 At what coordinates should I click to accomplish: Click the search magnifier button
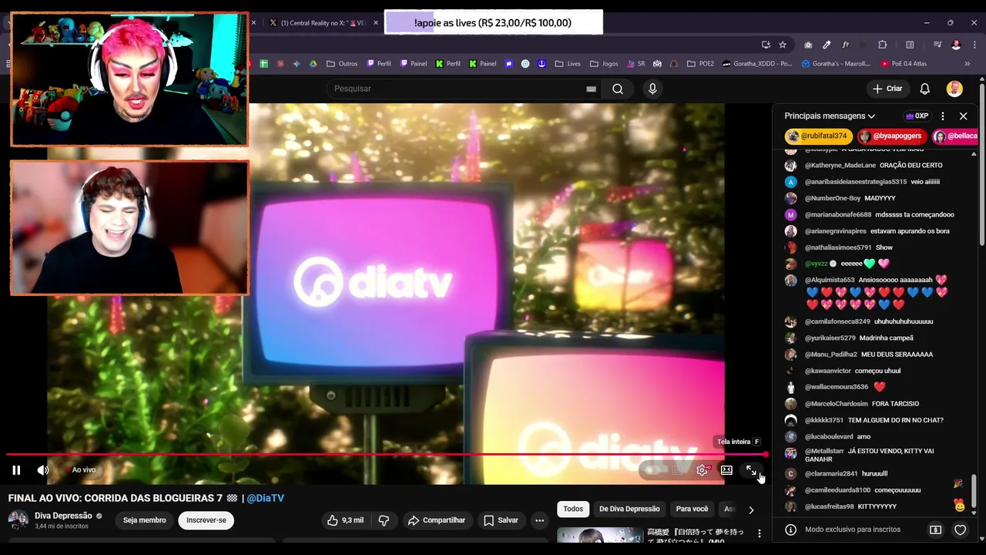(618, 89)
